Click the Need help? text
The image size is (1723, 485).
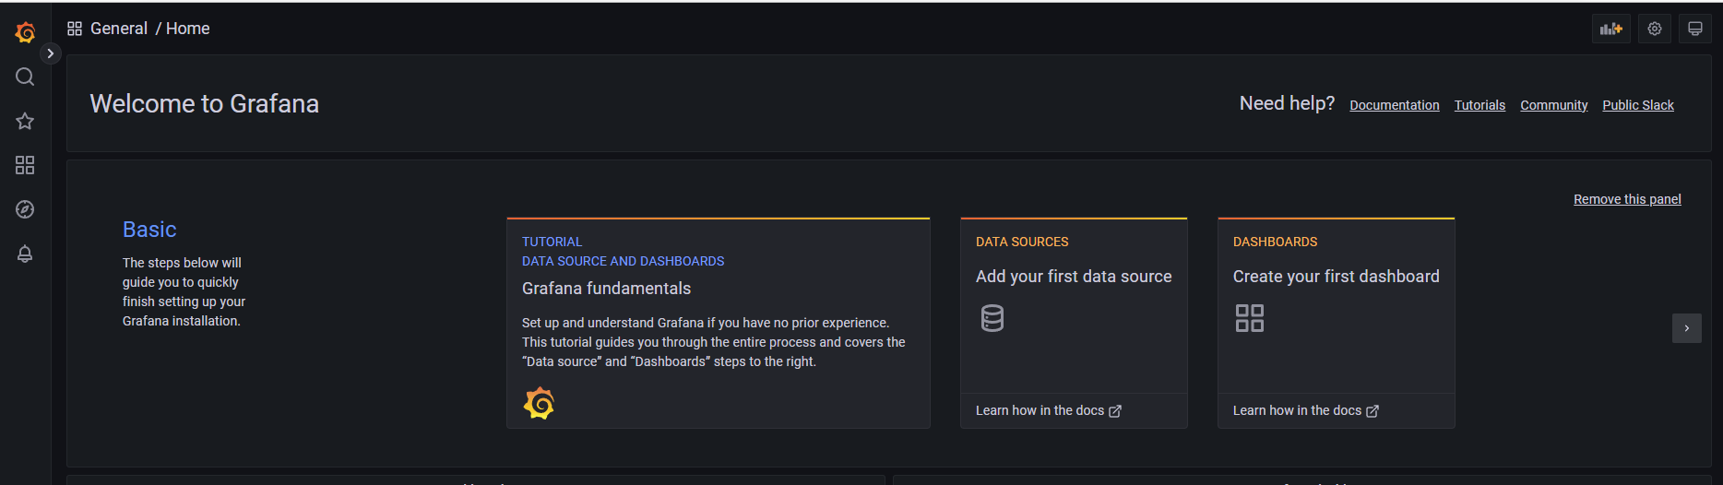[x=1287, y=103]
